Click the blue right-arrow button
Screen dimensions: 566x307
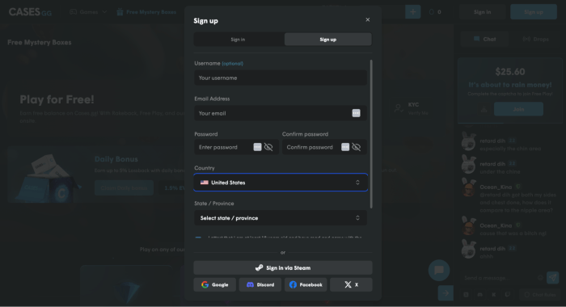446,293
